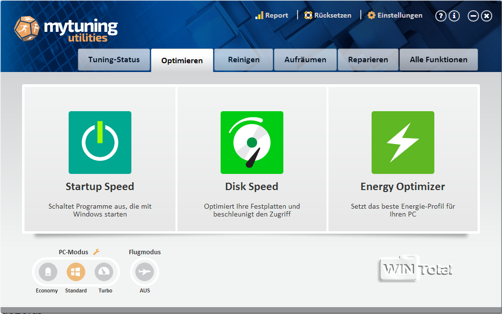Screen dimensions: 502x314
Task: Open the Disk Speed disc icon
Action: (x=252, y=143)
